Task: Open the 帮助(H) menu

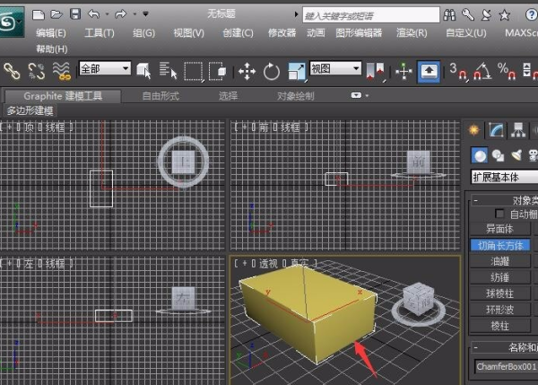Action: [52, 49]
